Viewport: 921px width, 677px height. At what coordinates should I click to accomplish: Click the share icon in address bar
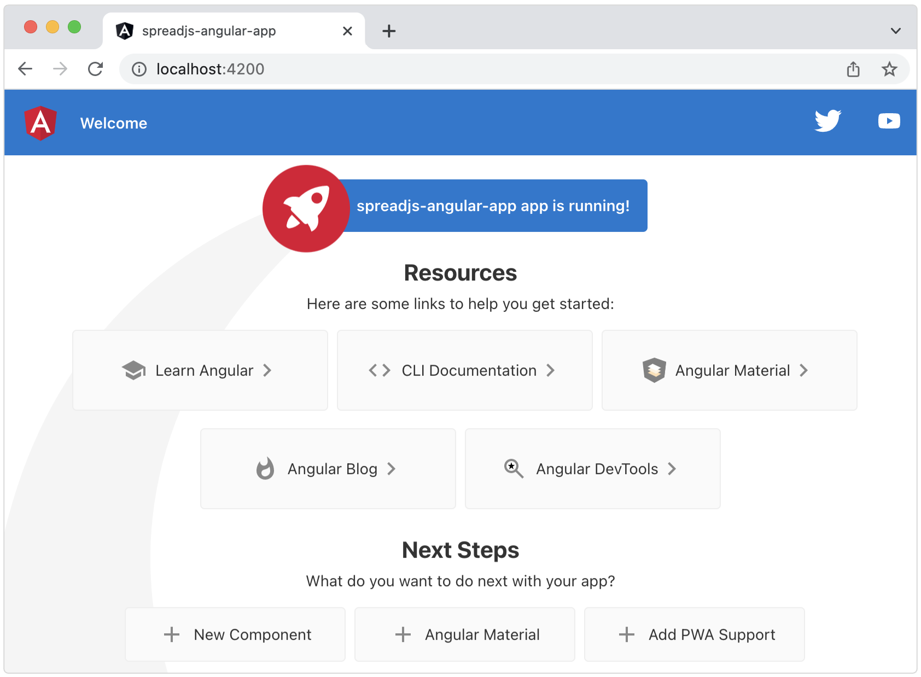853,69
